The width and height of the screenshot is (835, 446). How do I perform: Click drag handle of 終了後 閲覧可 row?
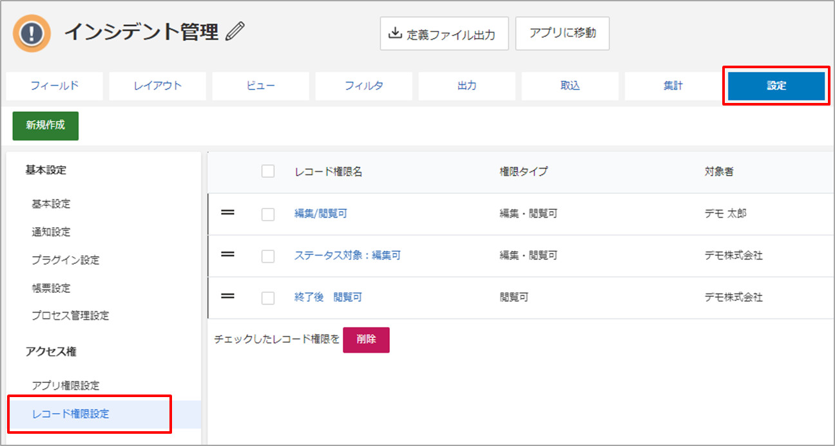227,296
